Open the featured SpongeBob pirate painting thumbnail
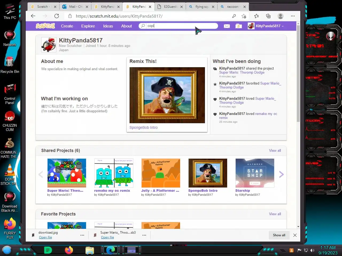Viewport: 342px width, 256px height. point(167,95)
